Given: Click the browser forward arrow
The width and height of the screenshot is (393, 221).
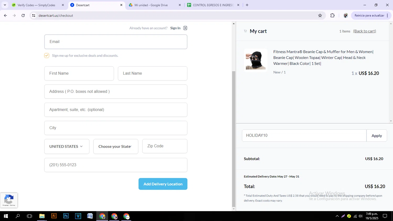Looking at the screenshot, I should point(14,15).
